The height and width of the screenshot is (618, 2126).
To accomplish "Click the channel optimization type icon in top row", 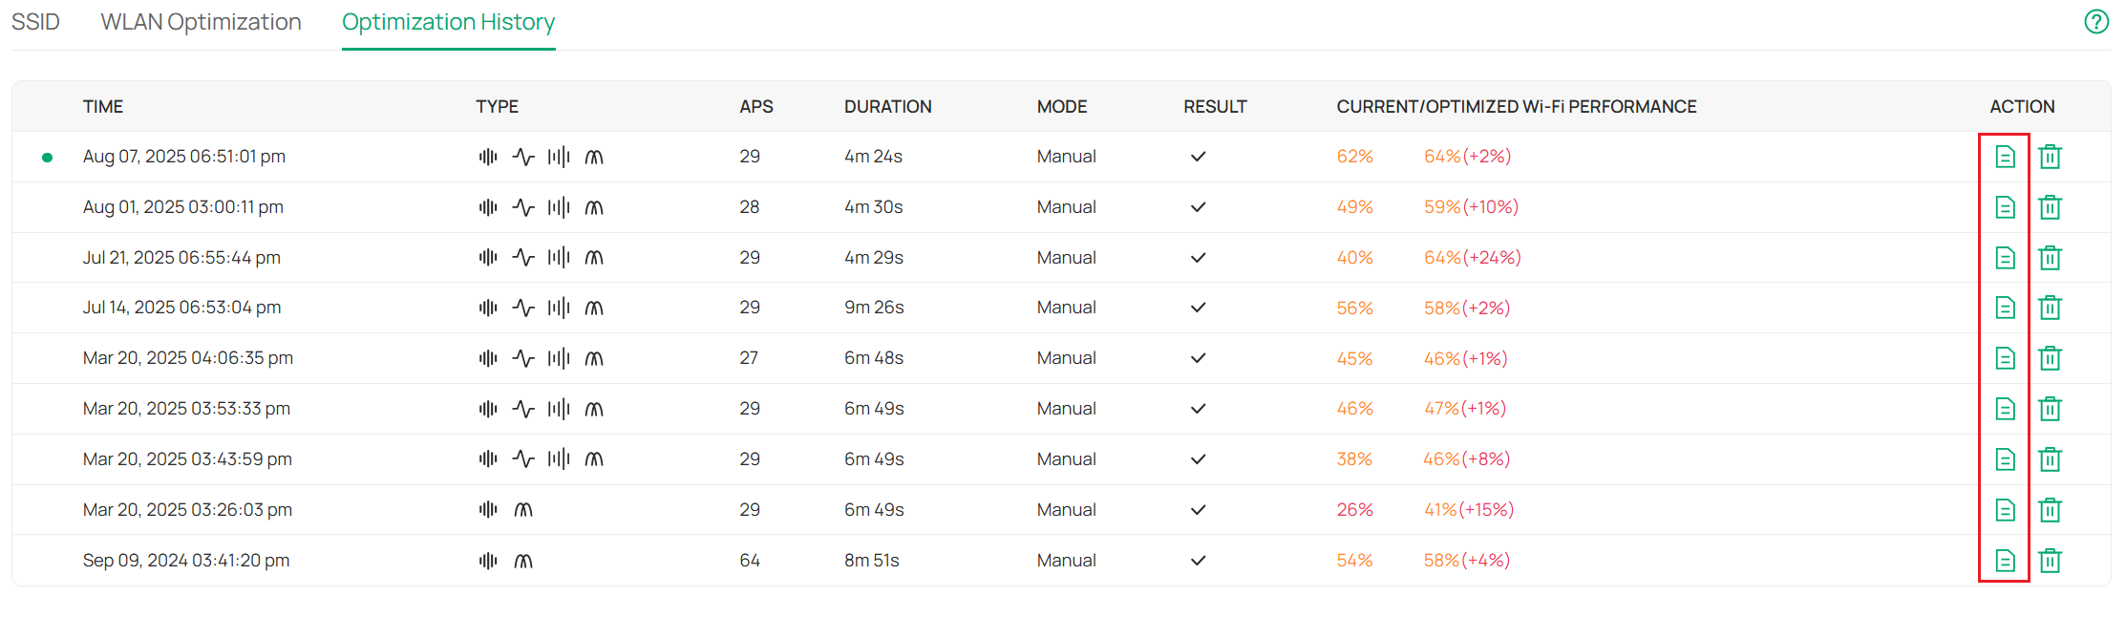I will pos(488,156).
